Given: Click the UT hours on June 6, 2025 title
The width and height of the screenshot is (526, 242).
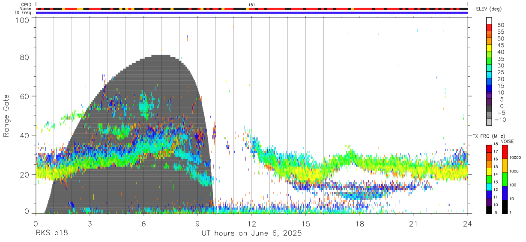Looking at the screenshot, I should (x=251, y=233).
